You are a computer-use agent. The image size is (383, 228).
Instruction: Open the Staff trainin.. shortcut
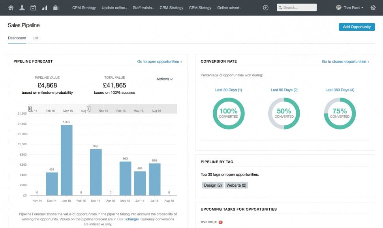click(143, 8)
